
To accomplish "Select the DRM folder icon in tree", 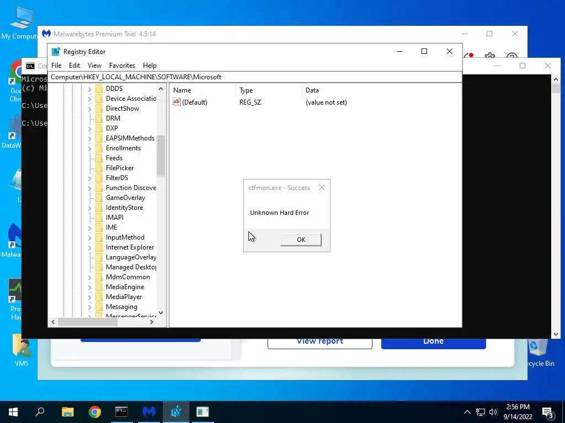I will pyautogui.click(x=99, y=118).
